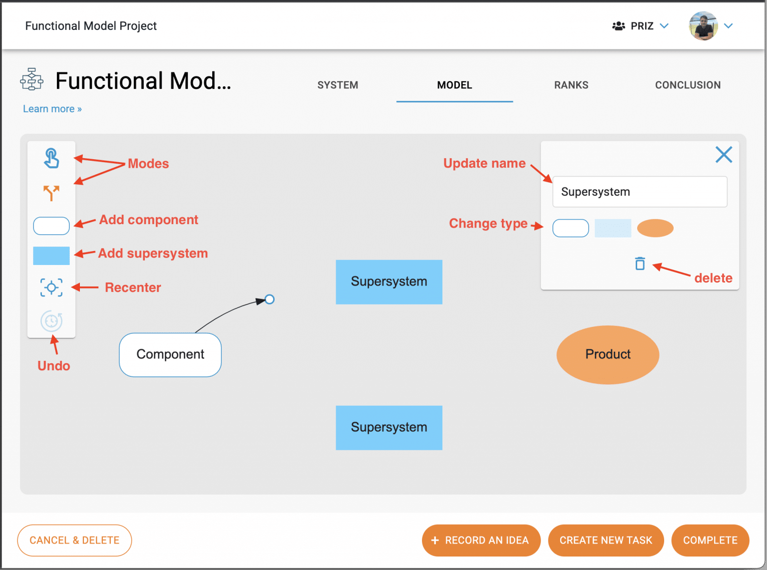Change element type to supersystem shape
Viewport: 767px width, 570px height.
pyautogui.click(x=613, y=228)
